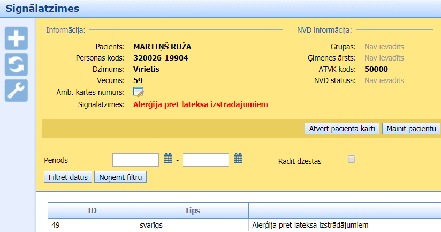Toggle the Rādīt dzēstās checkbox
This screenshot has height=232, width=441.
point(352,159)
